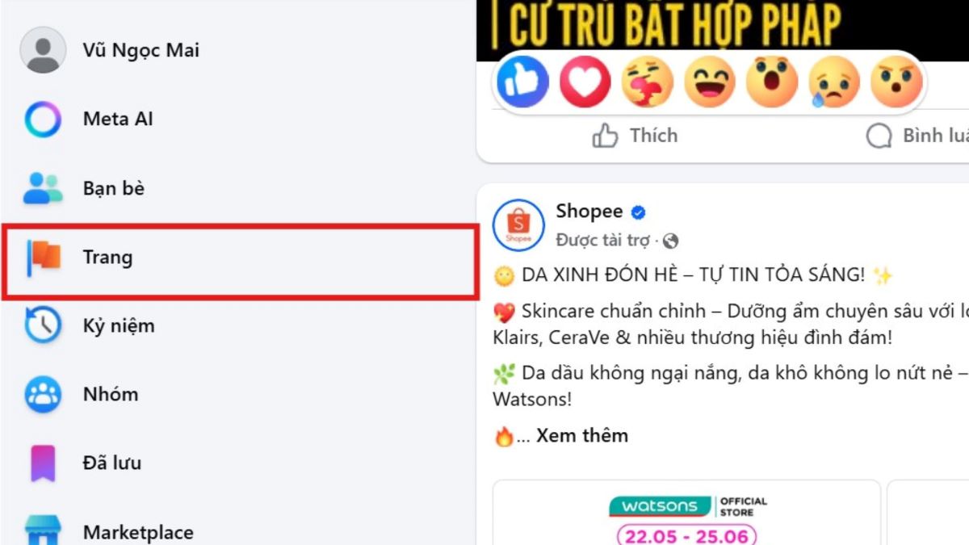Image resolution: width=969 pixels, height=545 pixels.
Task: Choose the red Love heart reaction
Action: pyautogui.click(x=585, y=82)
